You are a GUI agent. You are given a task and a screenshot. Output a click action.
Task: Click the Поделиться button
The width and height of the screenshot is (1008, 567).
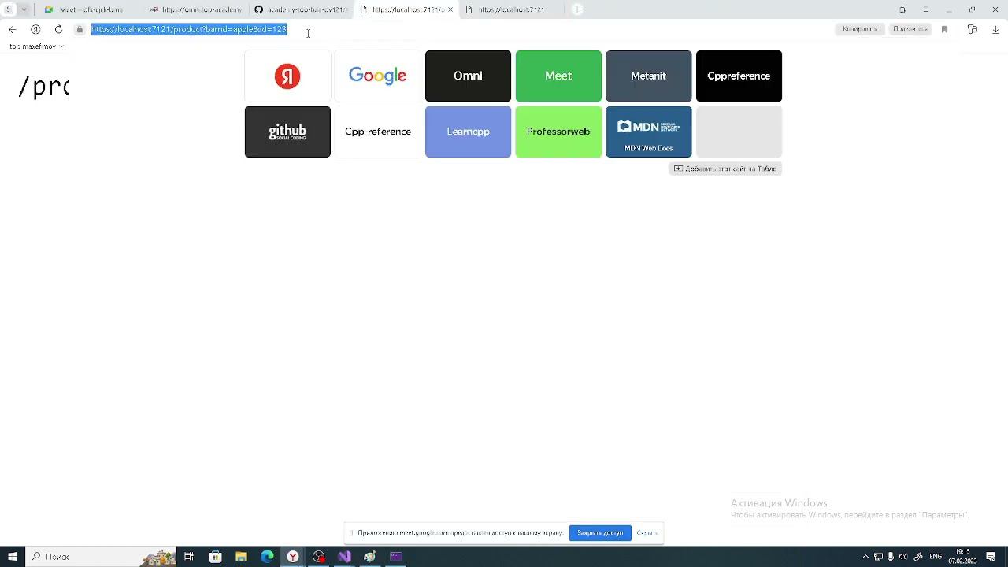(910, 29)
